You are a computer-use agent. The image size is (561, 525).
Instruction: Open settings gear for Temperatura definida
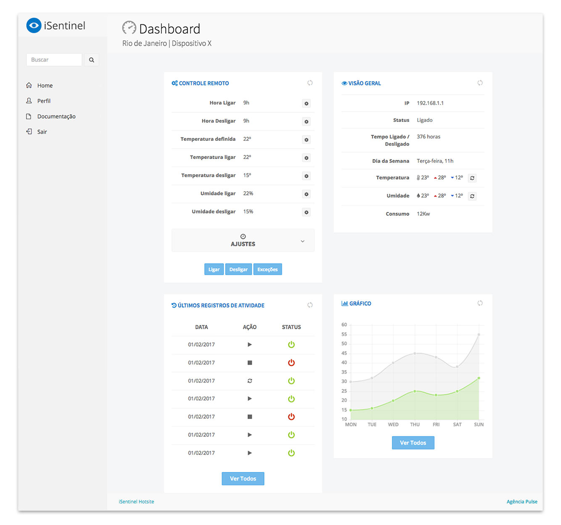pyautogui.click(x=306, y=140)
